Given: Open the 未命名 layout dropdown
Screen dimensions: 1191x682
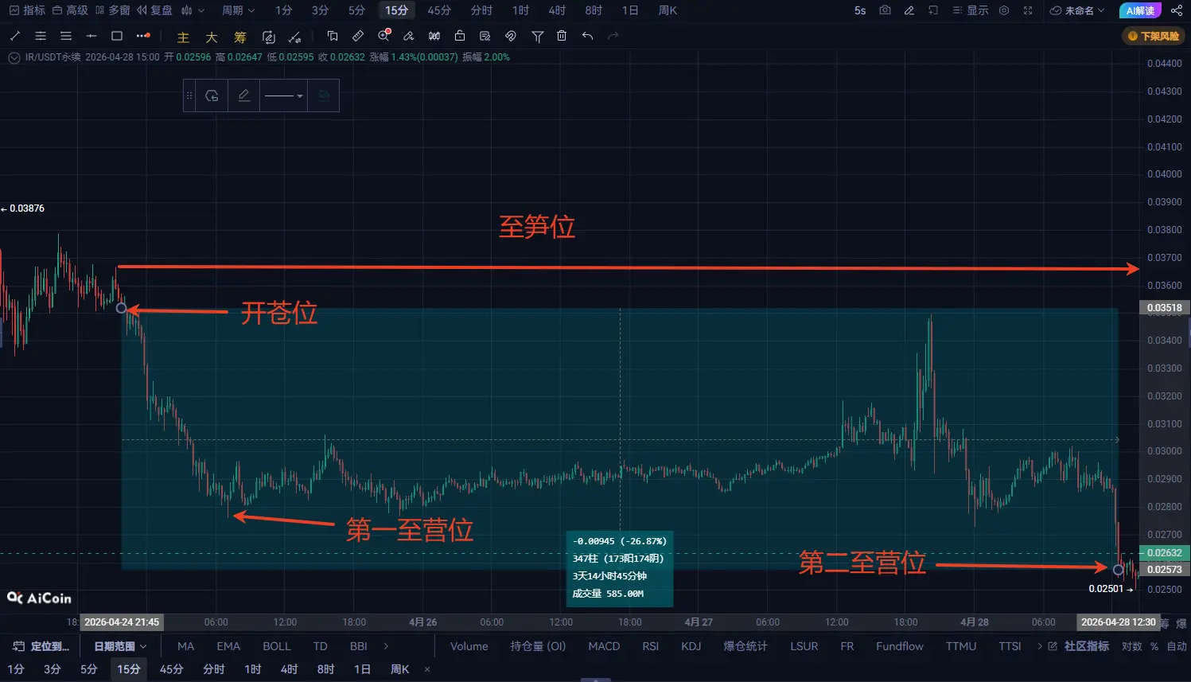Looking at the screenshot, I should (1077, 10).
